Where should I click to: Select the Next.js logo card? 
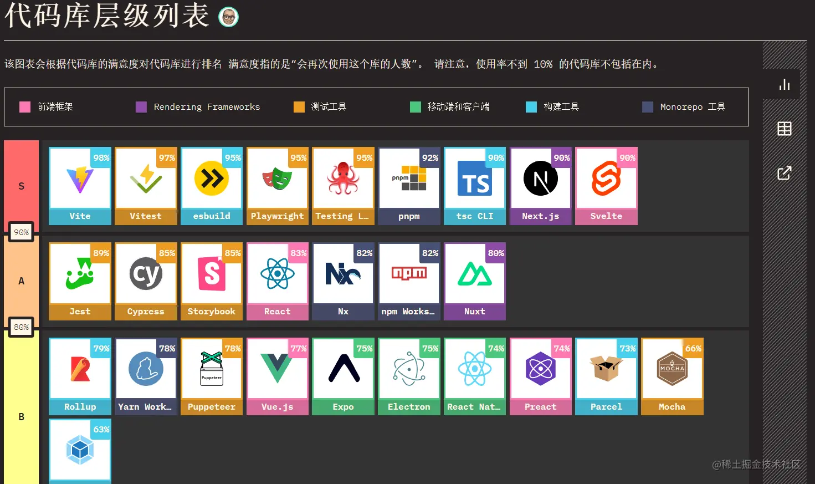coord(541,186)
